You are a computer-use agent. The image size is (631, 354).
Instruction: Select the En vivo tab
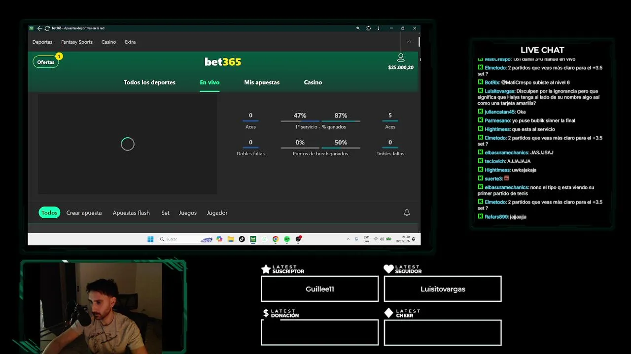coord(210,82)
